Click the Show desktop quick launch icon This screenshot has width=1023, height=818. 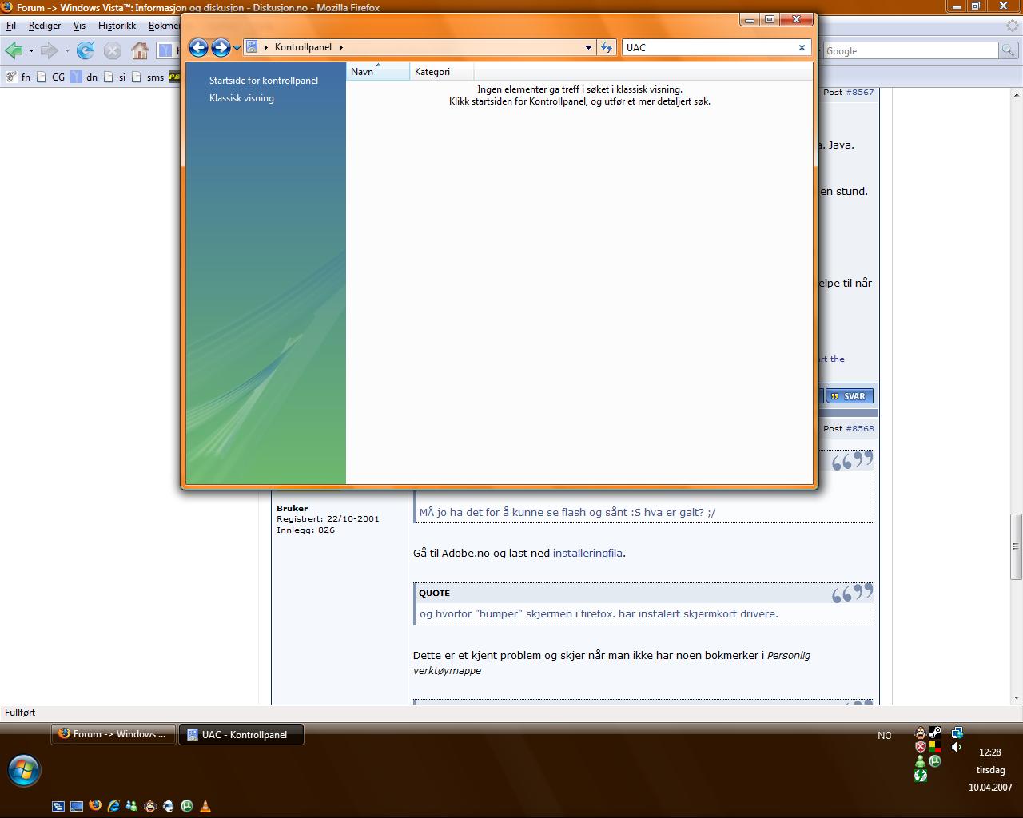(77, 807)
